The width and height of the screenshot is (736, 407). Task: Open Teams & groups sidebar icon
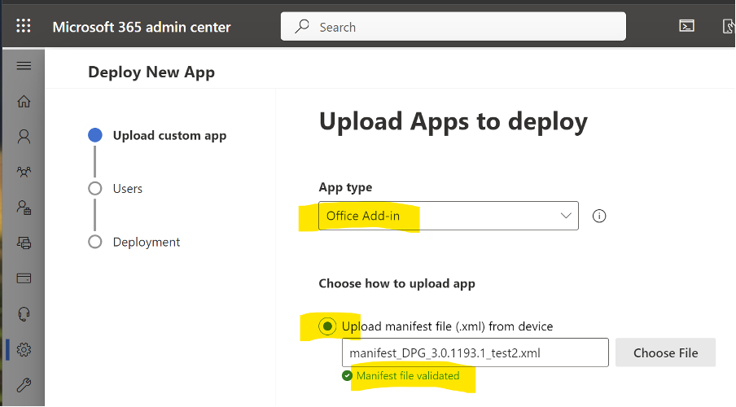click(x=24, y=172)
